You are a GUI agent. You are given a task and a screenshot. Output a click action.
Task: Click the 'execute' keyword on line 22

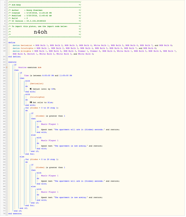(x=12, y=62)
